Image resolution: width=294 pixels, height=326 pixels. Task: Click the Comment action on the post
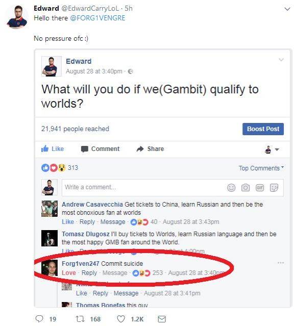(x=100, y=149)
